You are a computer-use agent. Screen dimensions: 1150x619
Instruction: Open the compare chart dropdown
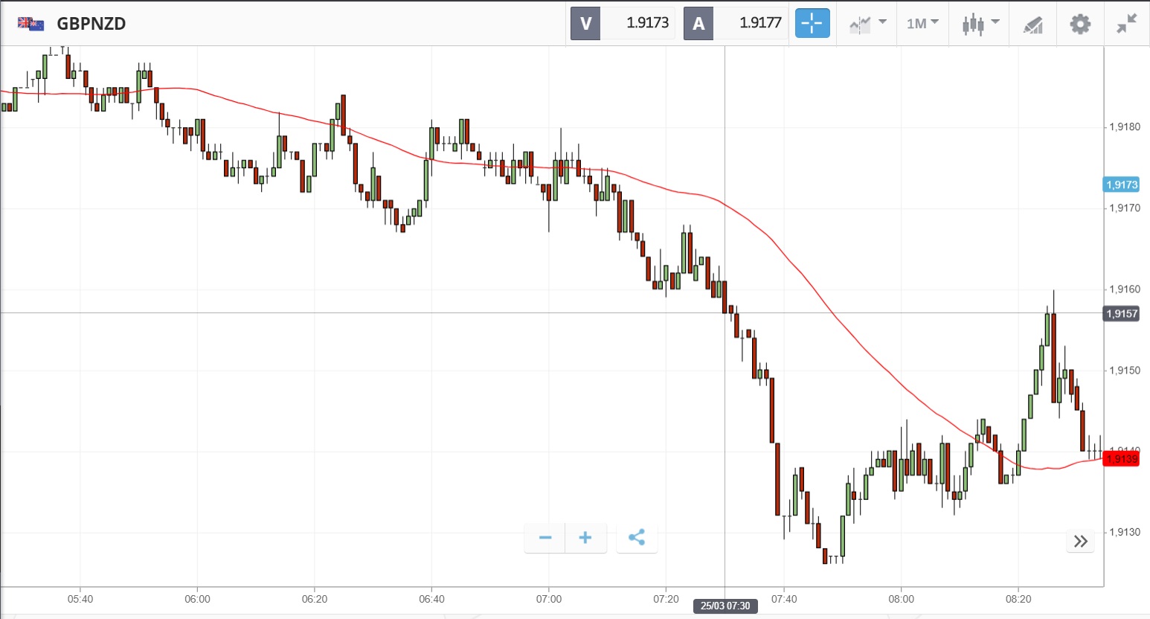[867, 23]
